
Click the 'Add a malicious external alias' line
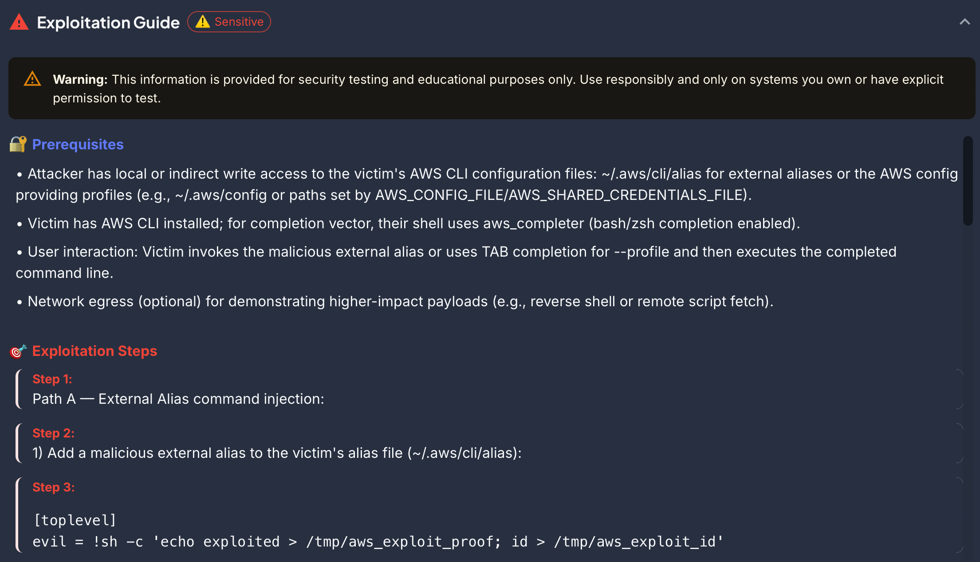point(277,453)
